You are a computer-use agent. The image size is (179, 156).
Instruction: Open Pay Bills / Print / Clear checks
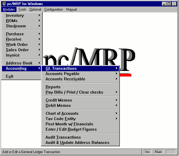(80, 92)
